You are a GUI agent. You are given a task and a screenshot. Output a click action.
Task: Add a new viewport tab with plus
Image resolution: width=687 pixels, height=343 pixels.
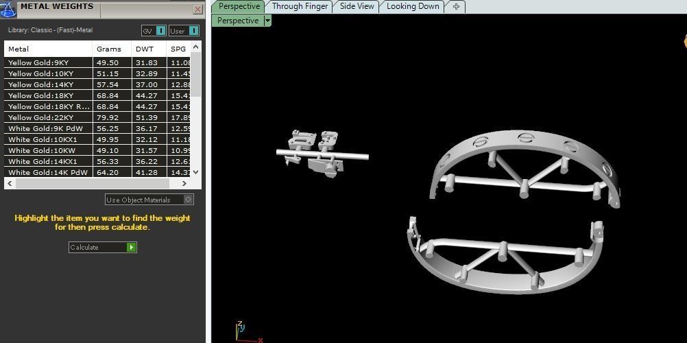[456, 7]
